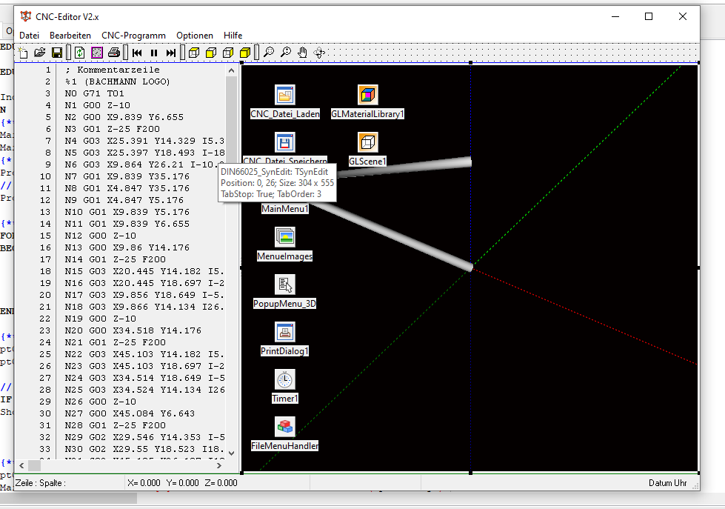
Task: Click the second magnifier zoom icon
Action: point(286,53)
